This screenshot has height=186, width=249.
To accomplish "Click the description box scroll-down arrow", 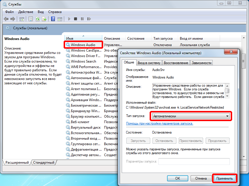I will [227, 96].
